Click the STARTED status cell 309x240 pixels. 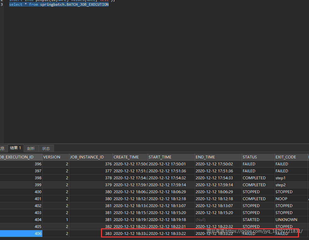[x=258, y=220]
